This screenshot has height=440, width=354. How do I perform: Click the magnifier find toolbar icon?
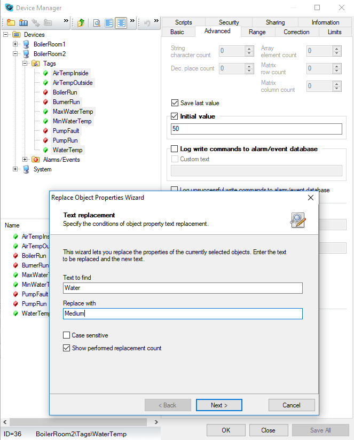coord(97,22)
